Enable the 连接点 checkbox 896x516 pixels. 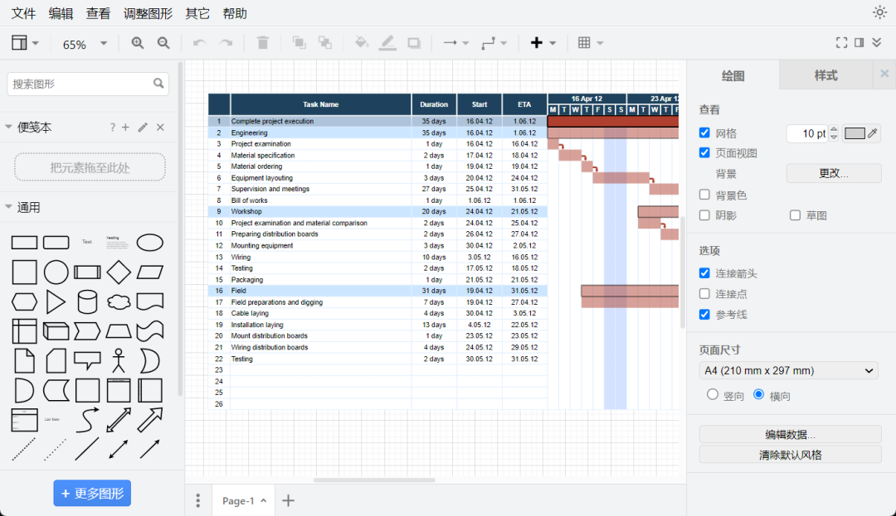(704, 294)
